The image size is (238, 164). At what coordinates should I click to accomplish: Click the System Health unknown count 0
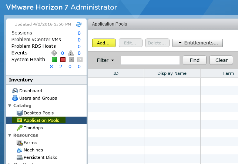(x=79, y=67)
